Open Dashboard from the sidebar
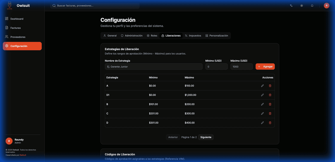The width and height of the screenshot is (335, 162). point(16,19)
